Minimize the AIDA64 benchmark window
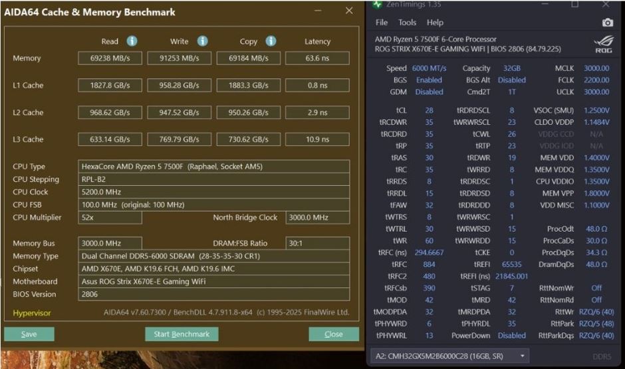625x369 pixels. [x=318, y=11]
